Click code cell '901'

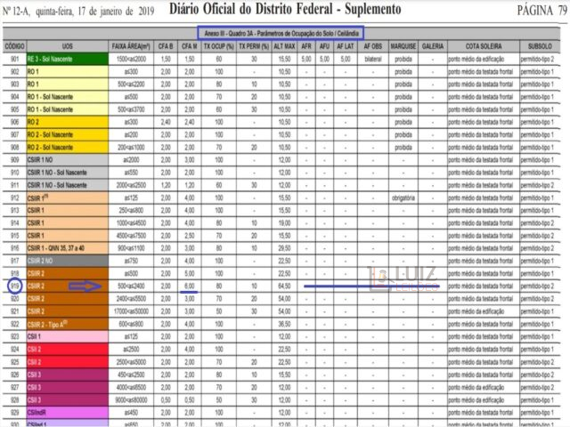(x=14, y=60)
